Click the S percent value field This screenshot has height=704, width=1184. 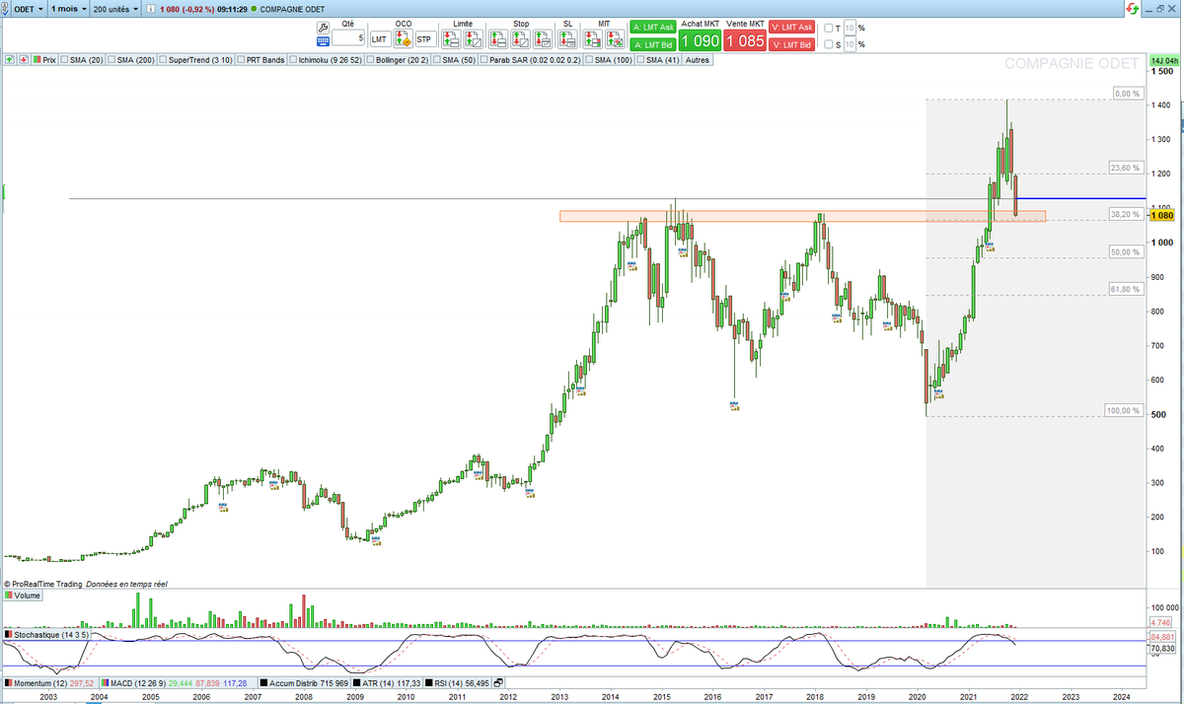tap(848, 44)
